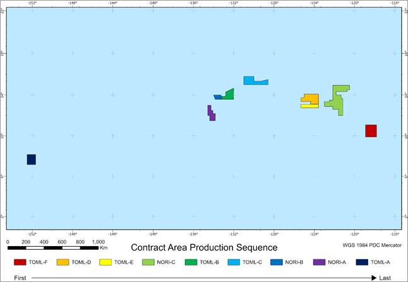The height and width of the screenshot is (282, 408).
Task: Click the WGS 1984 PDC Mercator label
Action: point(369,236)
